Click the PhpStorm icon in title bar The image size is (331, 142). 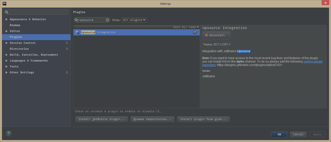click(4, 4)
